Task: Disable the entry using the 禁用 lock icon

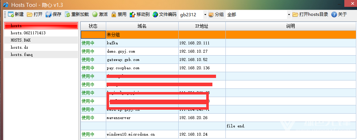Action: (x=113, y=14)
